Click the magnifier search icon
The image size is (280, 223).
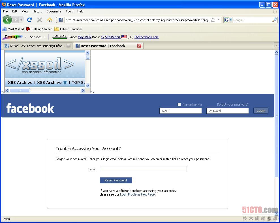click(x=274, y=20)
